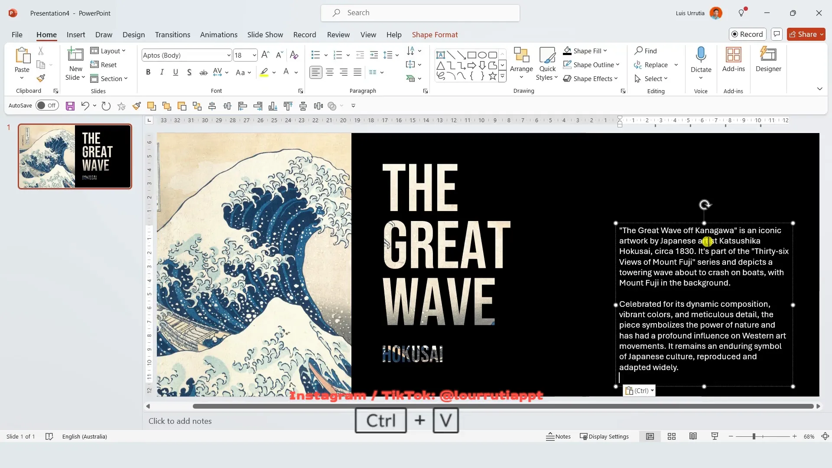Click Replace in Editing group
The height and width of the screenshot is (468, 832).
point(651,65)
